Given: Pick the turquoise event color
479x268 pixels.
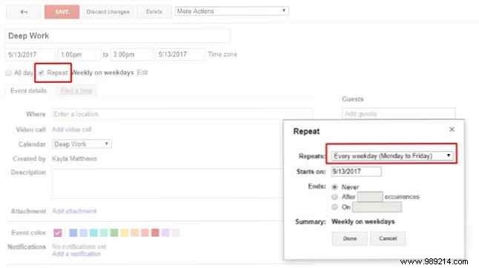Looking at the screenshot, I should coord(93,233).
